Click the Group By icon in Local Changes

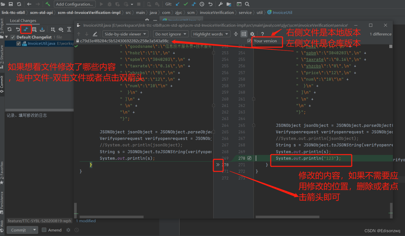click(53, 29)
